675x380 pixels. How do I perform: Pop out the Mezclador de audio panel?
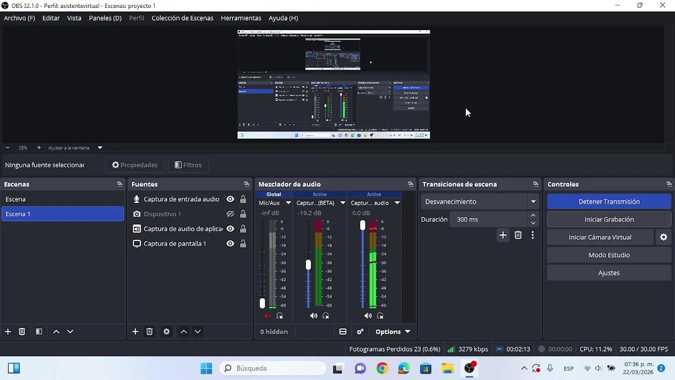click(411, 184)
